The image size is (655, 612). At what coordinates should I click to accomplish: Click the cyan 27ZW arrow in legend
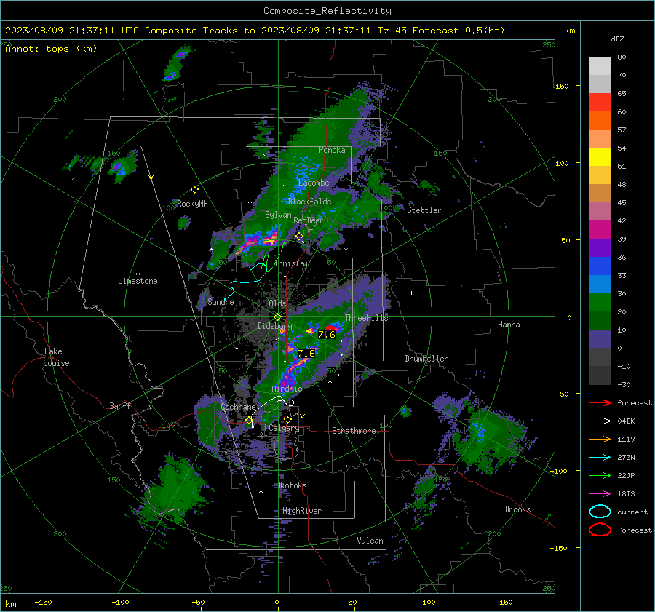click(600, 458)
